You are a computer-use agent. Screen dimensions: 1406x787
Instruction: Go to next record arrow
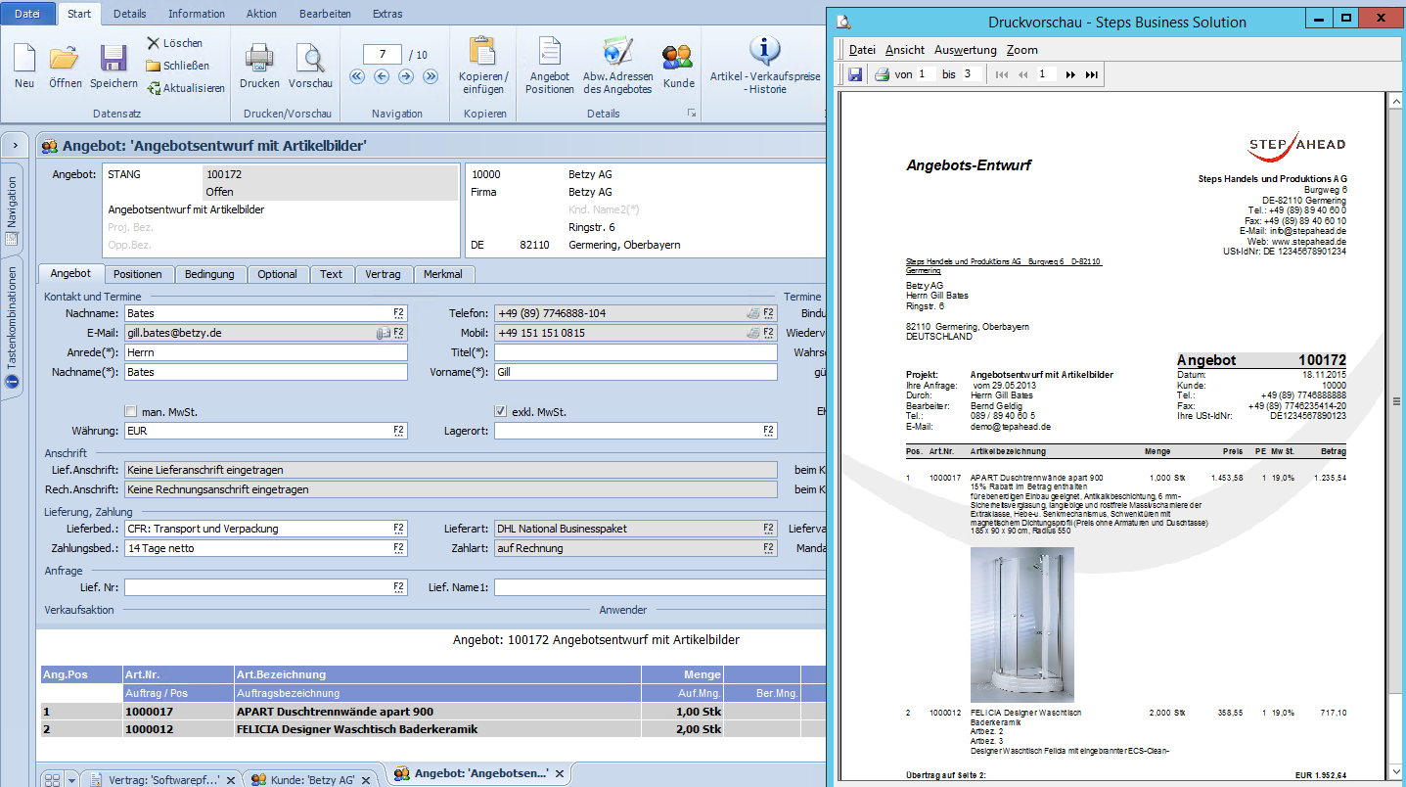[x=407, y=76]
